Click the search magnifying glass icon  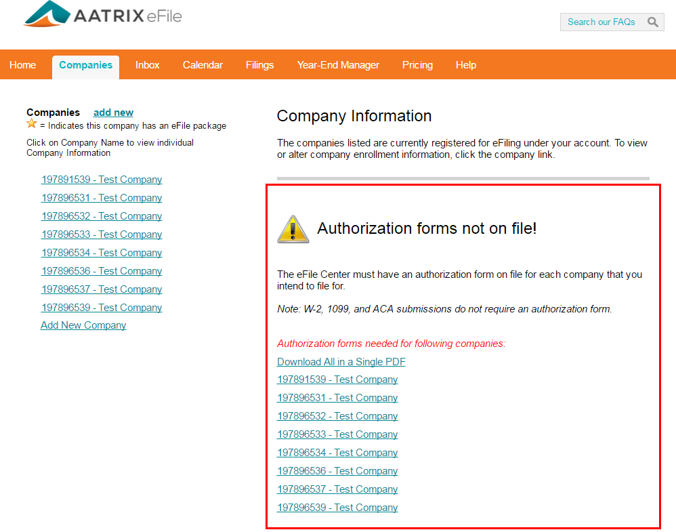coord(652,22)
